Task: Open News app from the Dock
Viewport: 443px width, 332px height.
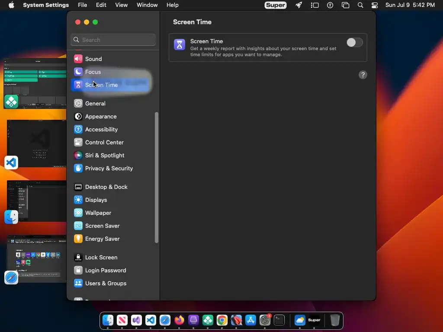Action: coord(122,320)
